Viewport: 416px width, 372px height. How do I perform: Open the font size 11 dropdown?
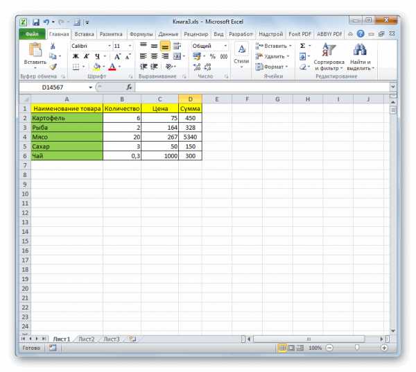[130, 46]
